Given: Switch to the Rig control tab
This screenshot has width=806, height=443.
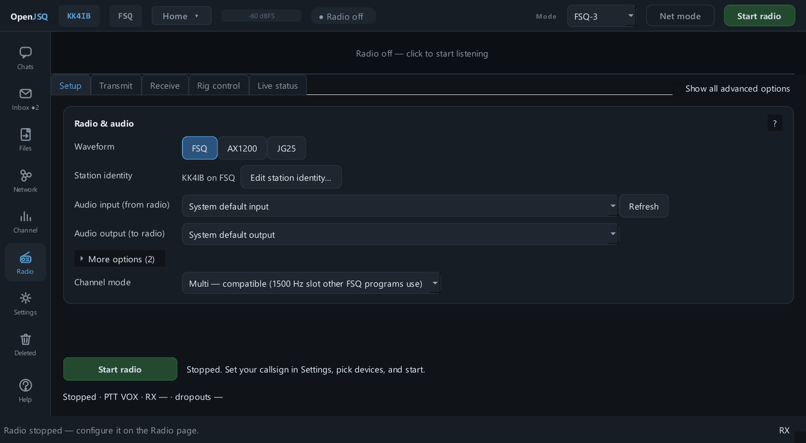Looking at the screenshot, I should pos(219,85).
